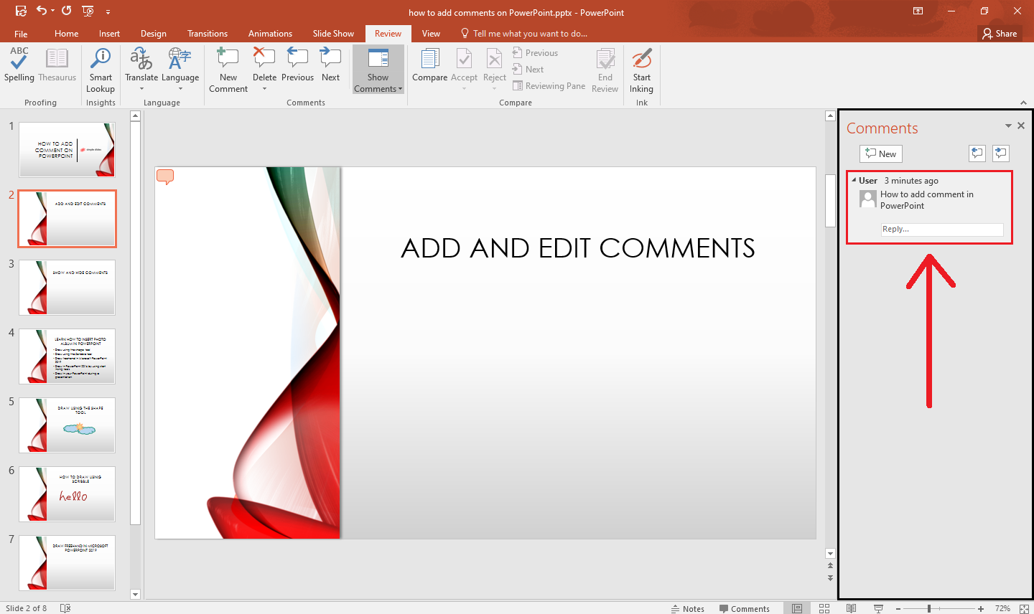Fit slide to current window
1034x614 pixels.
coord(1024,608)
